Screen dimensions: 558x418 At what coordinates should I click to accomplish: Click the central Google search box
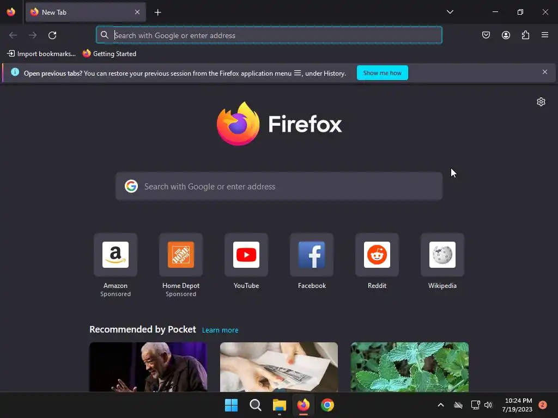tap(279, 187)
